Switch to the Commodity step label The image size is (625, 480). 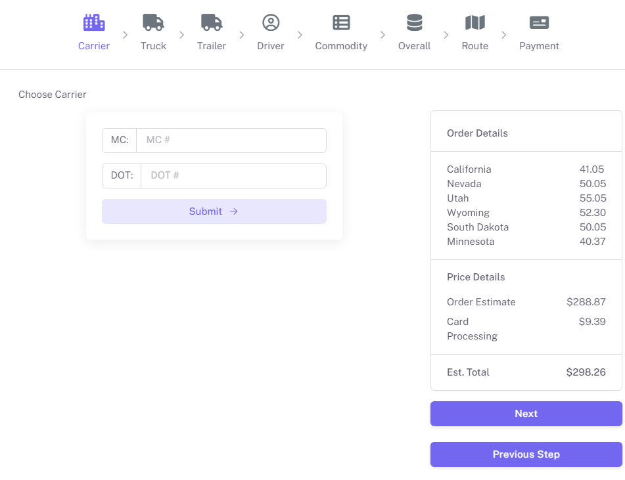coord(341,46)
